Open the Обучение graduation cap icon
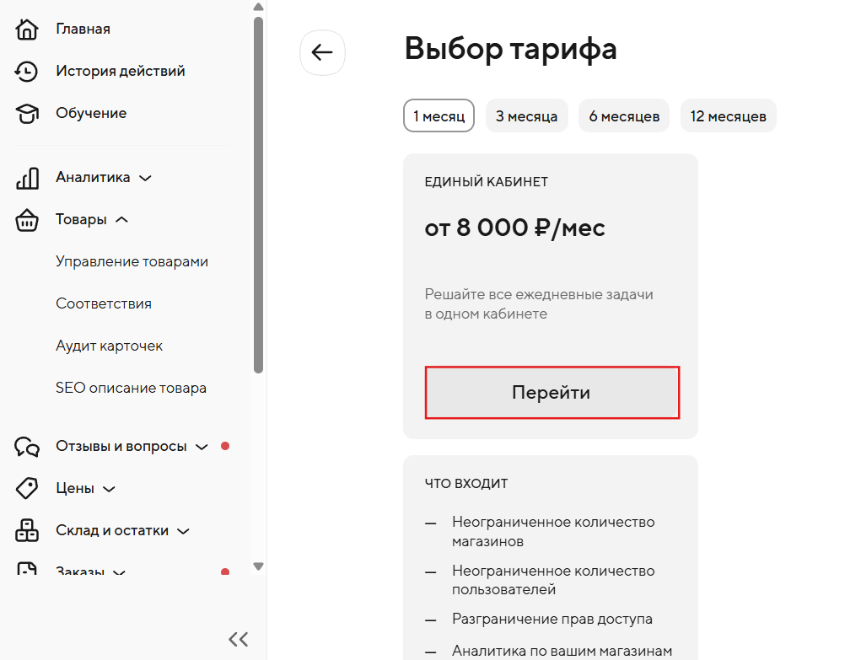The image size is (861, 660). [x=26, y=114]
